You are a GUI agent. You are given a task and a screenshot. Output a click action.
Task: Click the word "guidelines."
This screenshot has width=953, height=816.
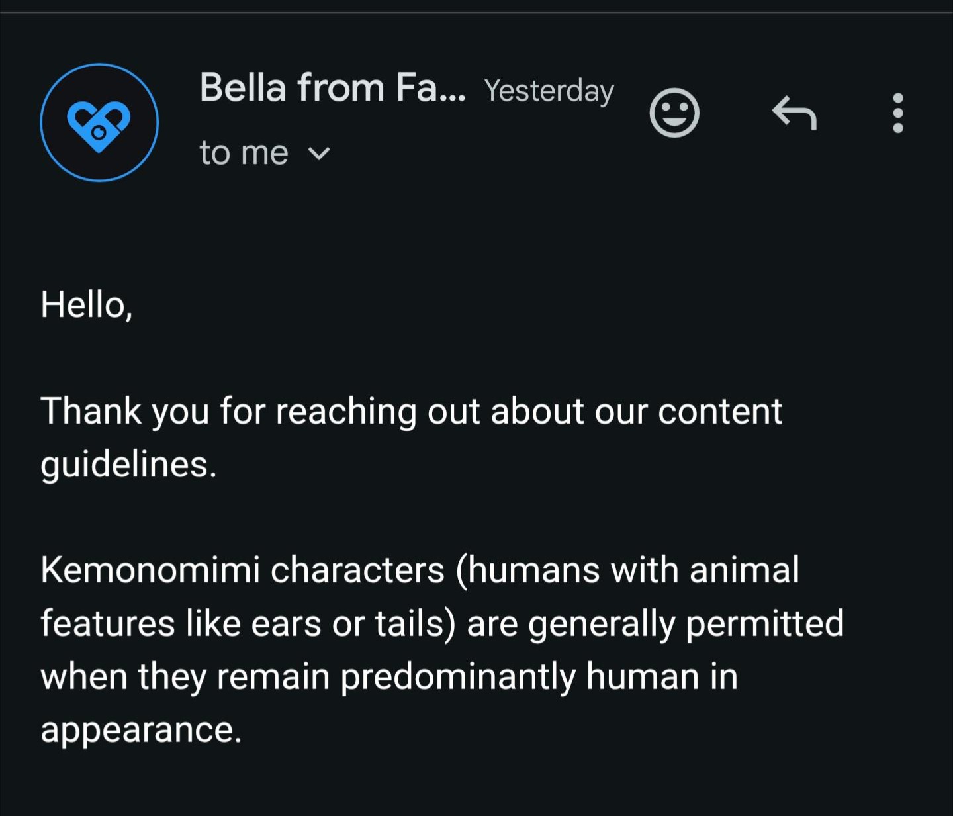(128, 464)
